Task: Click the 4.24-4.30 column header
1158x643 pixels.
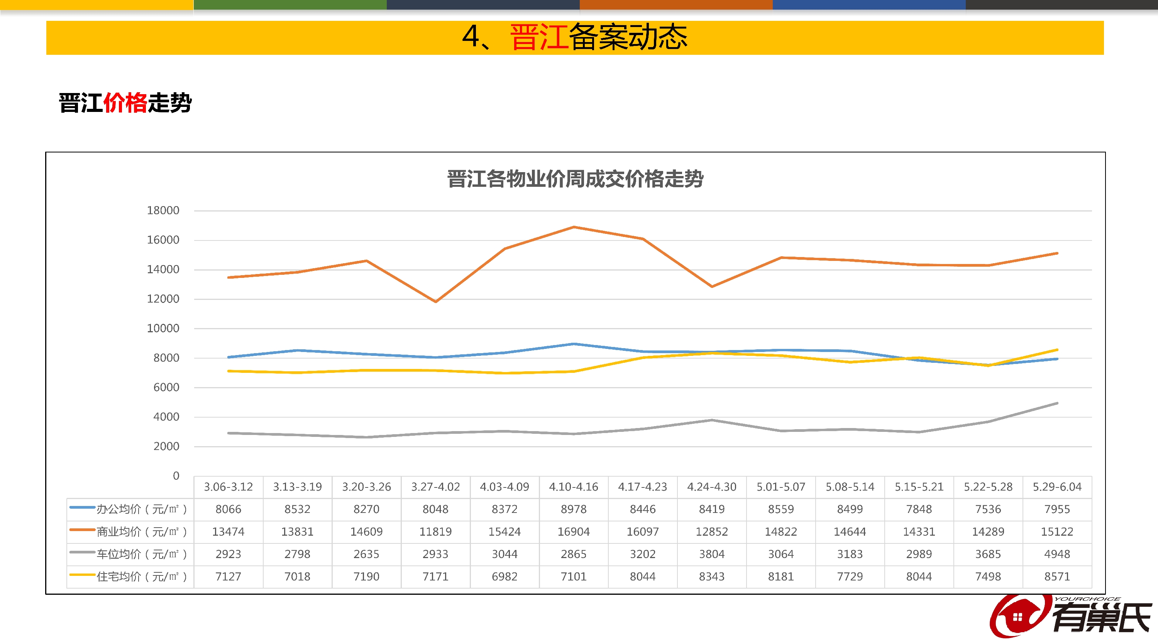Action: click(712, 487)
